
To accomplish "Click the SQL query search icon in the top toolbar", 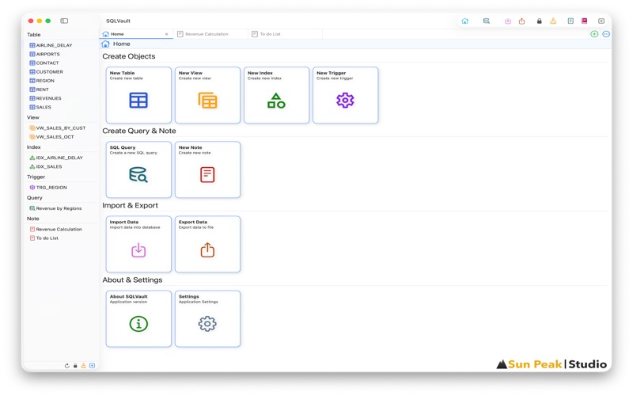I will point(487,21).
